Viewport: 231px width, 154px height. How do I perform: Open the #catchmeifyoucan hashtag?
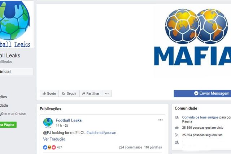pos(101,133)
